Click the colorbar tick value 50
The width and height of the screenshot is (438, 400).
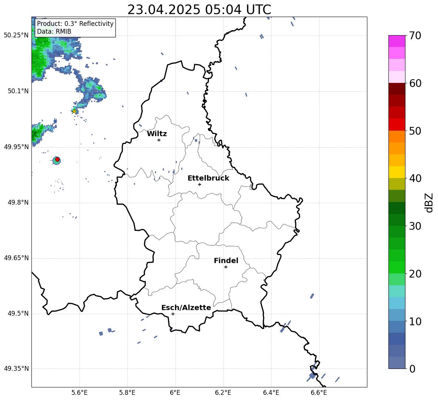[415, 131]
